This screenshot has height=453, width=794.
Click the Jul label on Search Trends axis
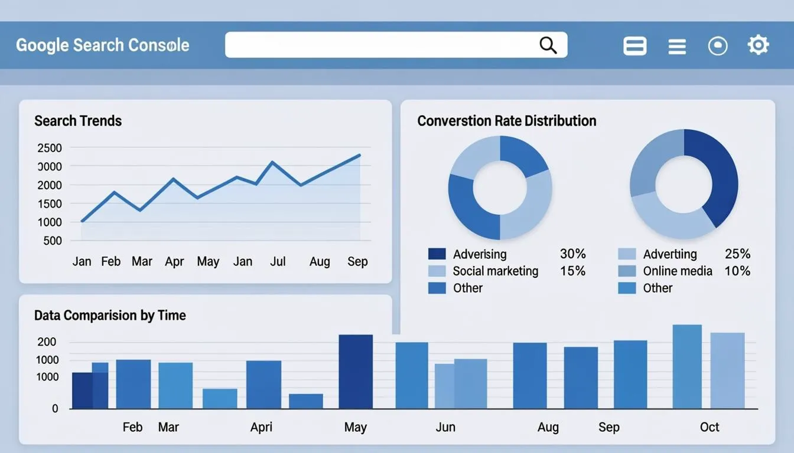278,262
